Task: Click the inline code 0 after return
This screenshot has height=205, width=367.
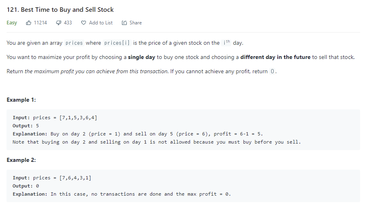Action: pyautogui.click(x=272, y=72)
